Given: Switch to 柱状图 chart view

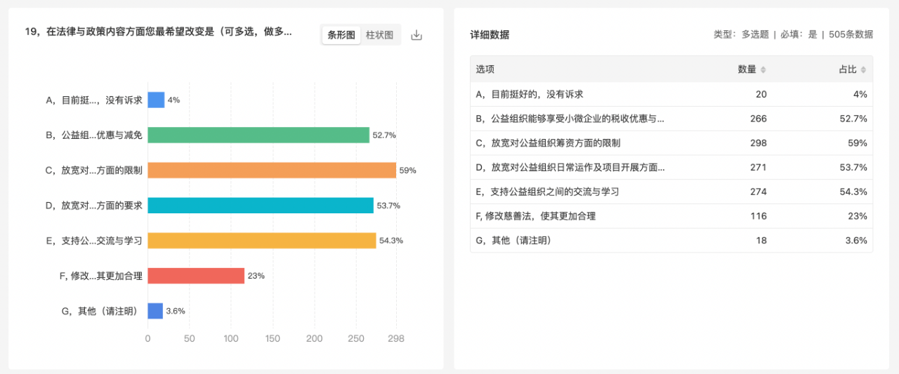Looking at the screenshot, I should coord(379,35).
